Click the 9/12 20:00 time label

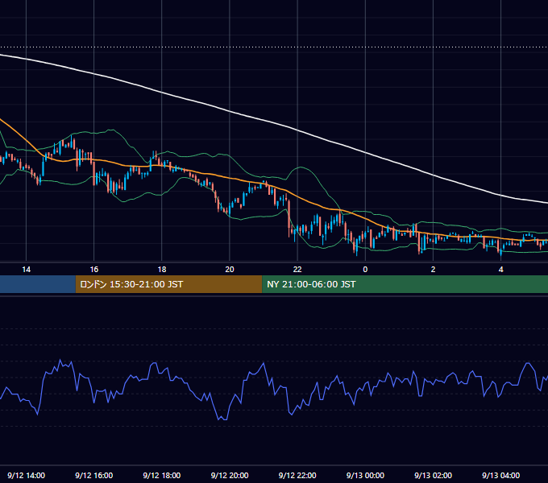[x=230, y=475]
